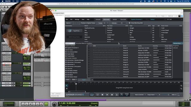Select the scissors cut tool in song track

point(67,89)
